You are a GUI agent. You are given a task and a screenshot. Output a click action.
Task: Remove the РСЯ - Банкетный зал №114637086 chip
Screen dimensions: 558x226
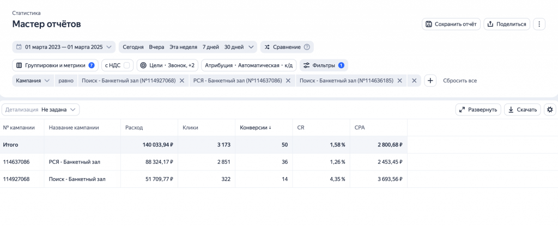[x=288, y=81]
